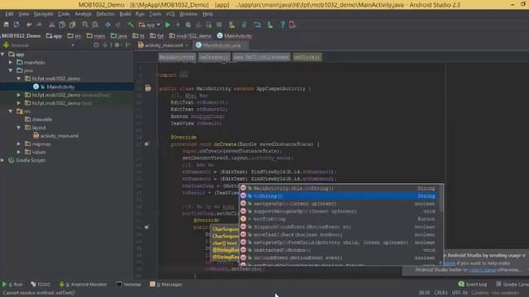Click the Replace toolbar icon
529x297 pixels.
95,25
